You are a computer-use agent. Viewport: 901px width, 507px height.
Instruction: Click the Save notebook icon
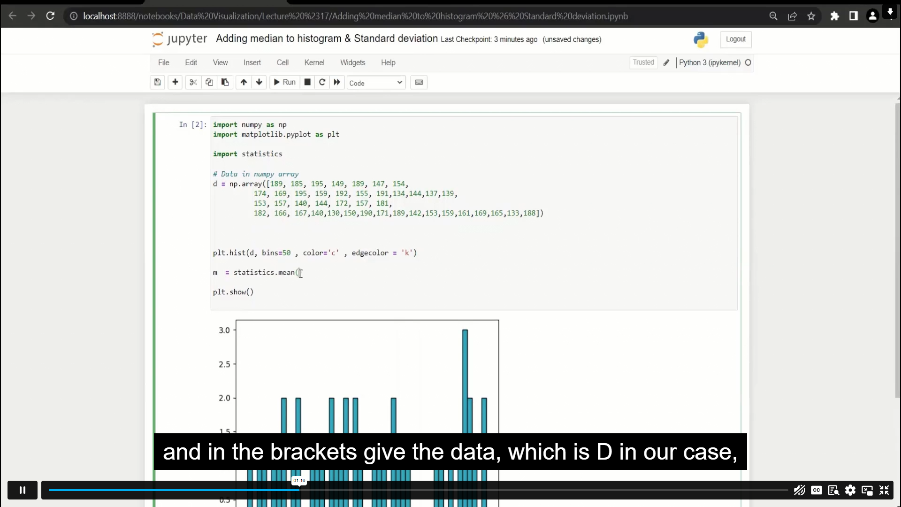click(x=158, y=82)
